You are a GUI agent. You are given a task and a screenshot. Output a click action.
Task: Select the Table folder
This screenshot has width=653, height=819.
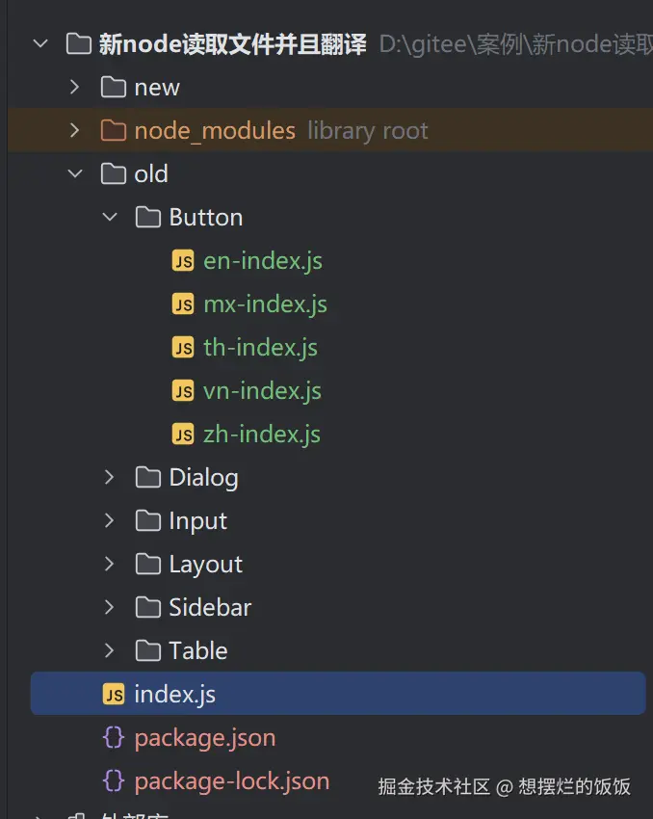197,651
